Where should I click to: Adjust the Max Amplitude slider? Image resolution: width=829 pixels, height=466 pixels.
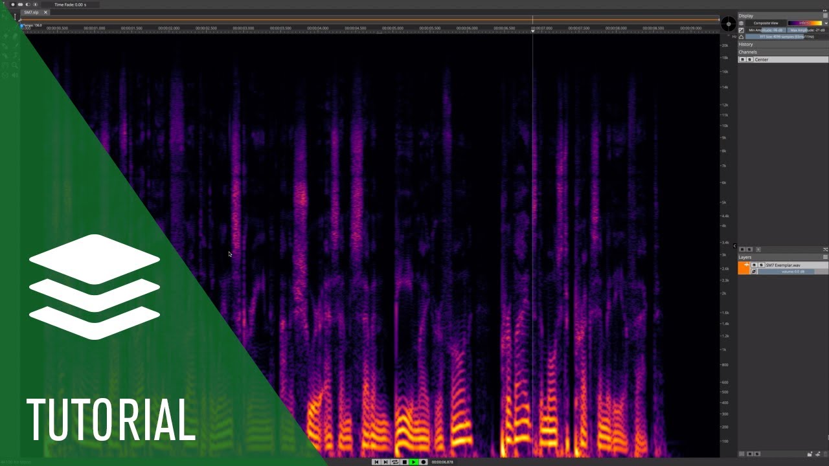[807, 30]
